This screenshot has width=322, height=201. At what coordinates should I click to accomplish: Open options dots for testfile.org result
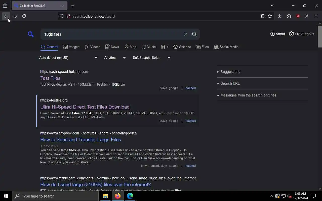click(182, 121)
